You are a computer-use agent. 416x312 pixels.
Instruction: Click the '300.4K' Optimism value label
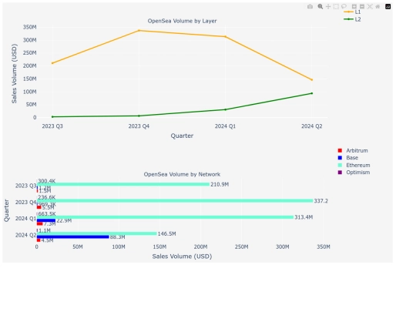click(x=47, y=181)
